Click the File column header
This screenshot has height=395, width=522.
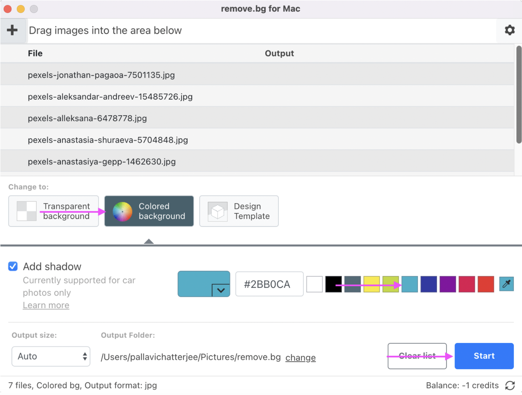tap(35, 54)
